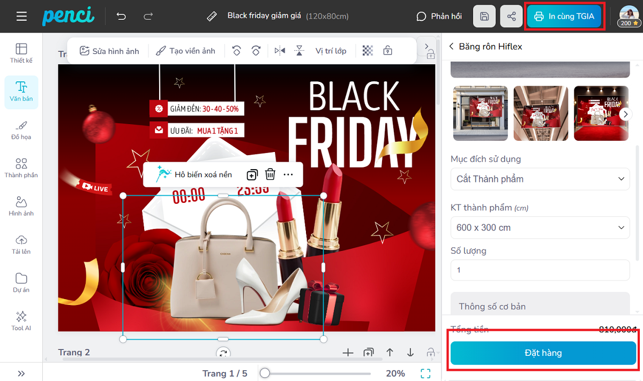Duplicate selected element icon
The height and width of the screenshot is (381, 643).
pos(252,174)
